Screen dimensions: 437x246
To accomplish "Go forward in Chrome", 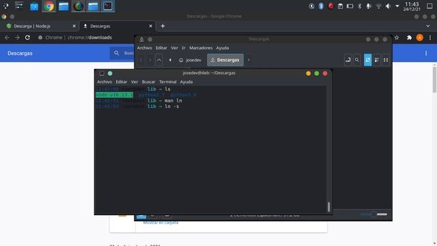I will (17, 38).
